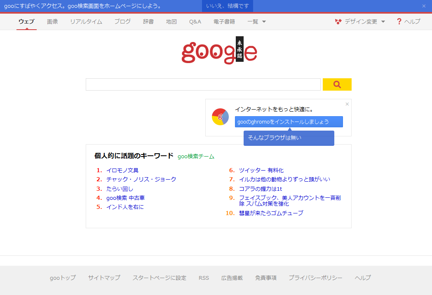
Task: Click the yellow search magnifier button
Action: 337,84
